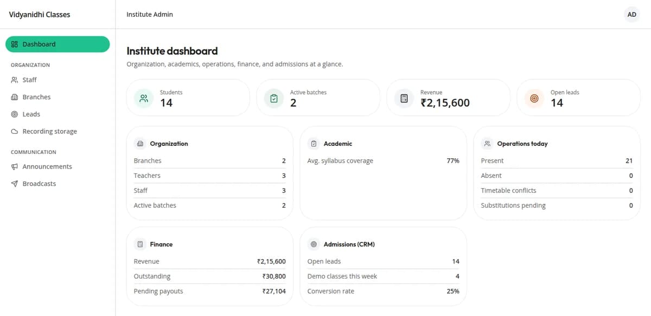Viewport: 651px width, 316px height.
Task: Go to Staff in sidebar
Action: [x=58, y=80]
